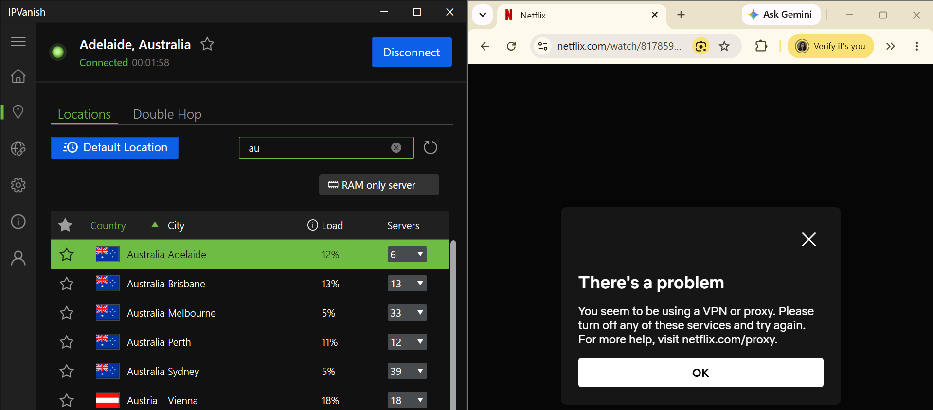
Task: Open the info icon in IPVanish sidebar
Action: coord(18,222)
